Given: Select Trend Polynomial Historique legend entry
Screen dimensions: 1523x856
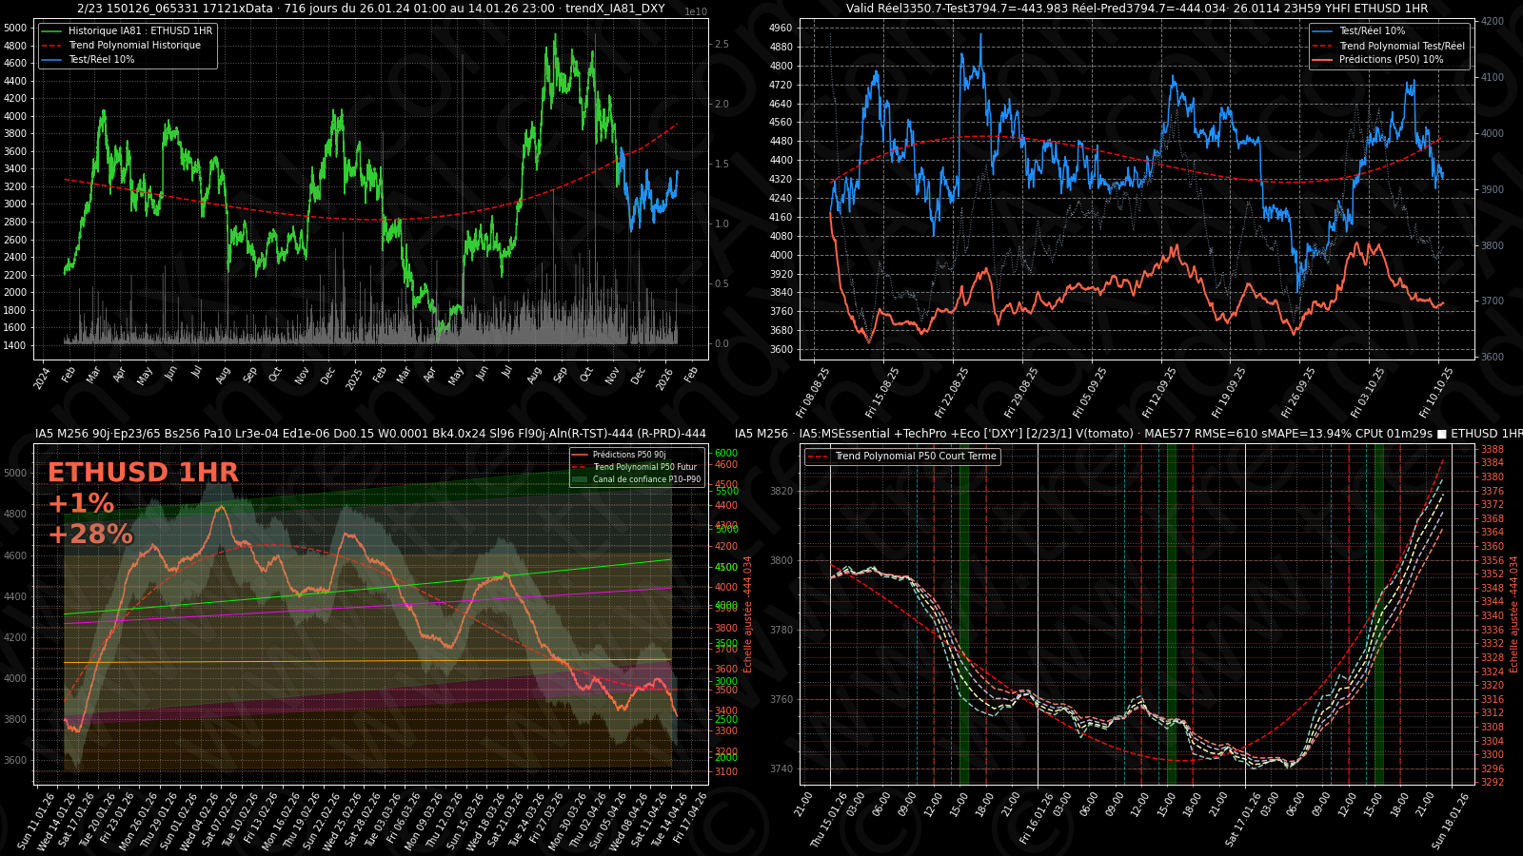Looking at the screenshot, I should [134, 46].
